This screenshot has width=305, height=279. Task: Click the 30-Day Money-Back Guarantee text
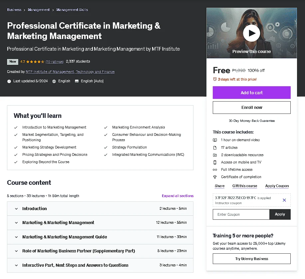pos(251,121)
